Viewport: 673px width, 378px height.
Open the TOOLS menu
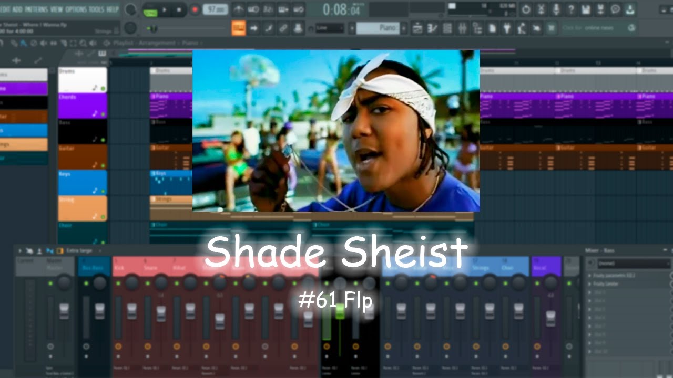(97, 9)
